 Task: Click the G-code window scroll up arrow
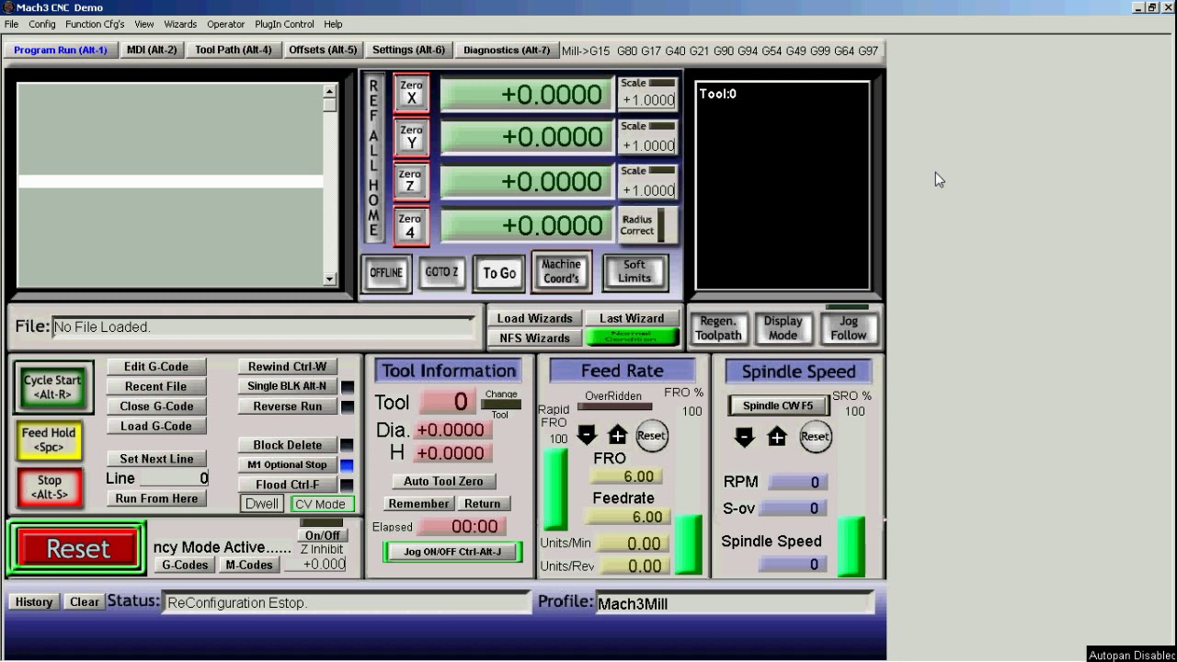point(330,91)
